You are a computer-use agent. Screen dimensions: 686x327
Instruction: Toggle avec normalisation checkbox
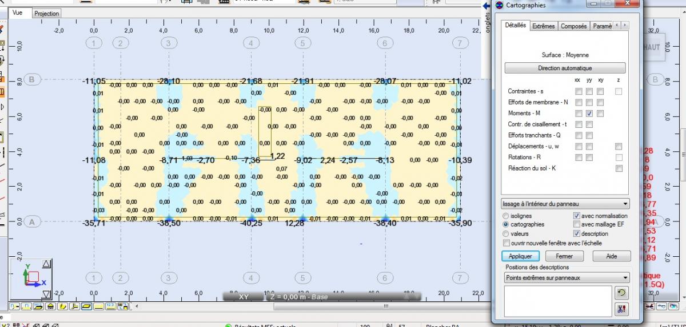(577, 216)
